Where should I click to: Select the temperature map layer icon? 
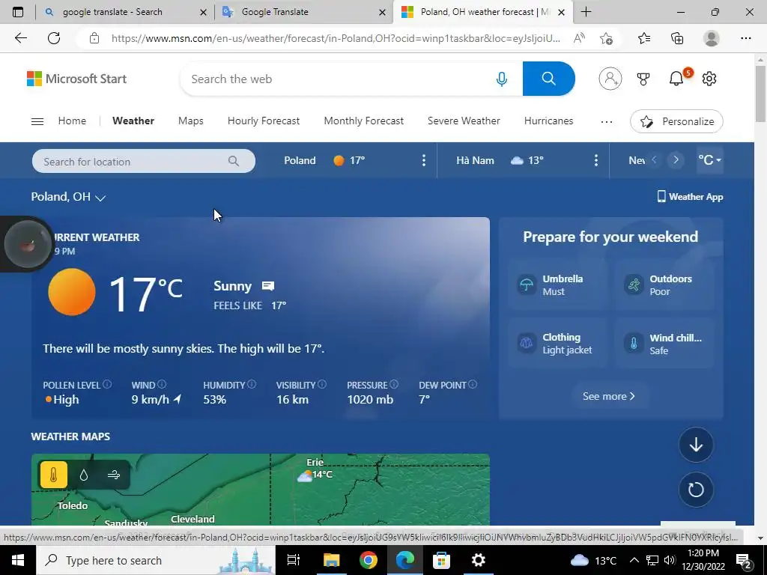[x=54, y=474]
